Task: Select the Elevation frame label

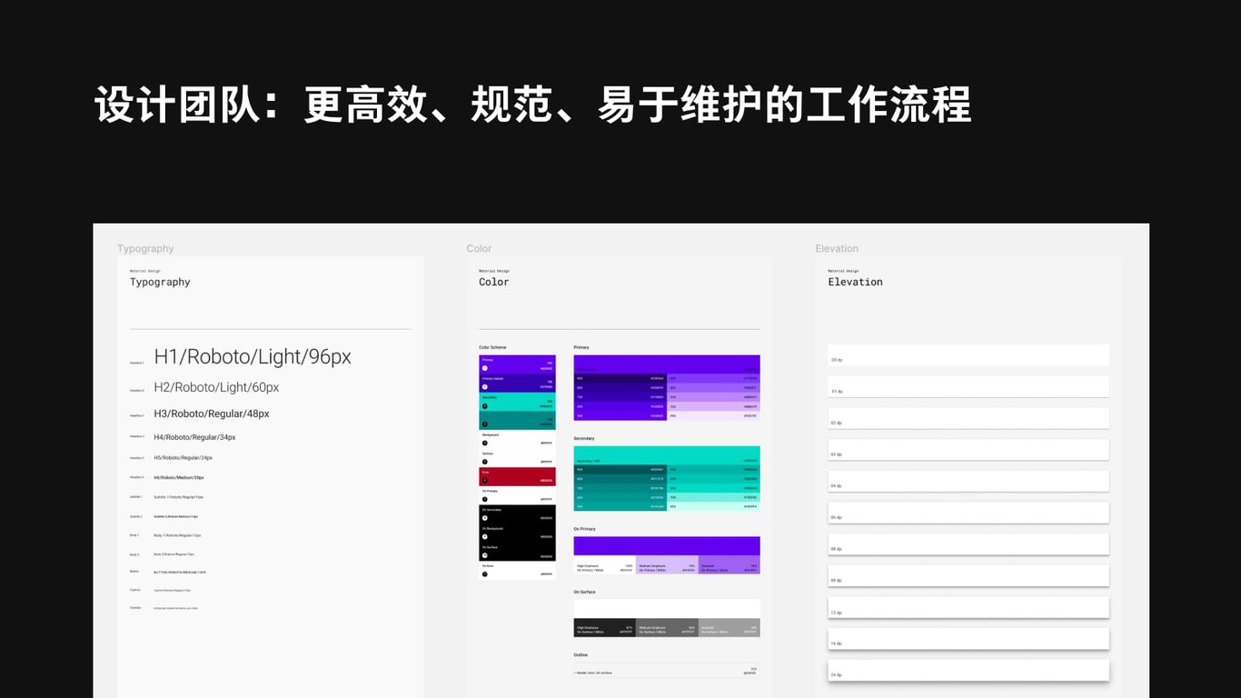Action: click(x=837, y=248)
